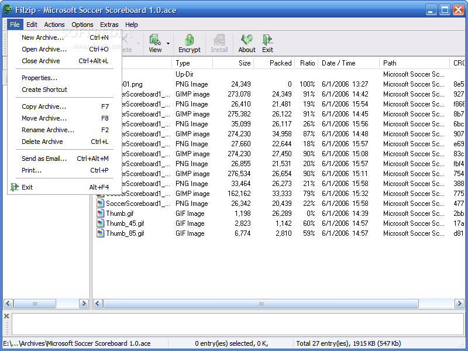Click status text Total 27 entry(ies)

pos(322,343)
